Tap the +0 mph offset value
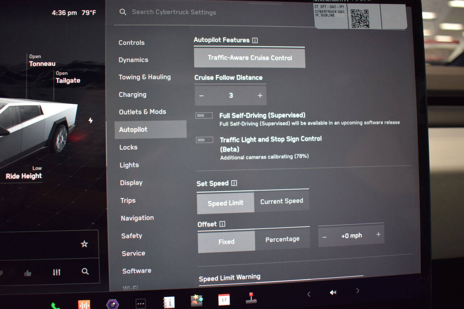The width and height of the screenshot is (464, 309). point(352,236)
